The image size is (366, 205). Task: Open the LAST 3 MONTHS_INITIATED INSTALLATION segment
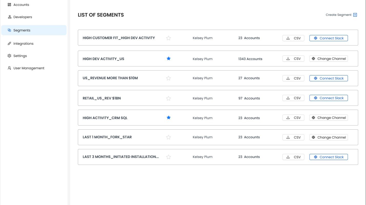(121, 157)
